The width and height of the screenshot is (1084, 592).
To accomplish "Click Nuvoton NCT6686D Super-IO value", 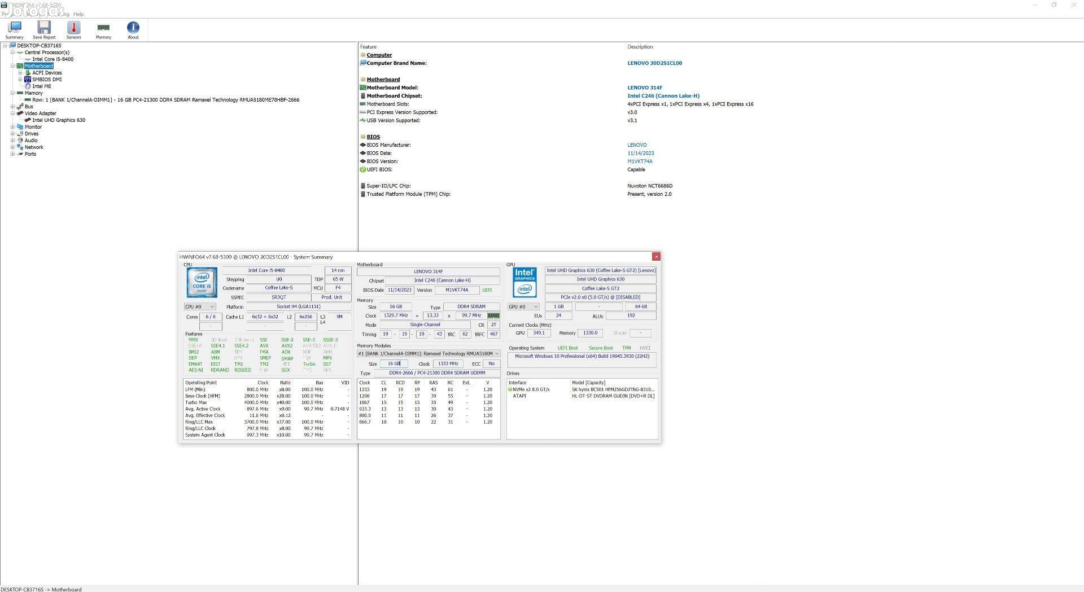I will click(x=650, y=186).
